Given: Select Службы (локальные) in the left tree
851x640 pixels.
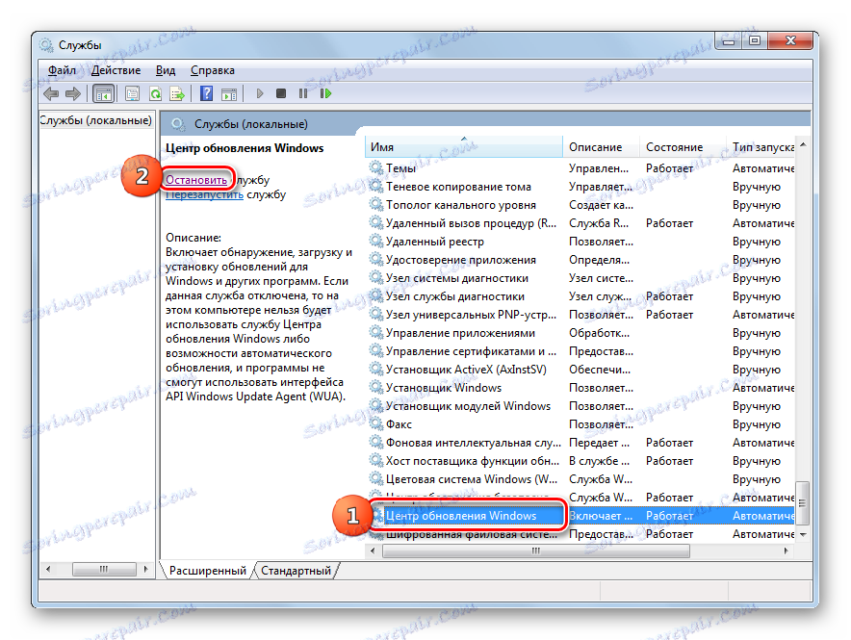Looking at the screenshot, I should coord(95,120).
